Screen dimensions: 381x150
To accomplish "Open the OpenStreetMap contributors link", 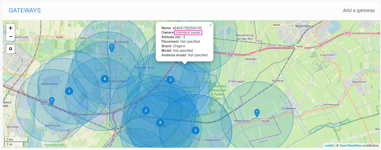I will pyautogui.click(x=350, y=145).
